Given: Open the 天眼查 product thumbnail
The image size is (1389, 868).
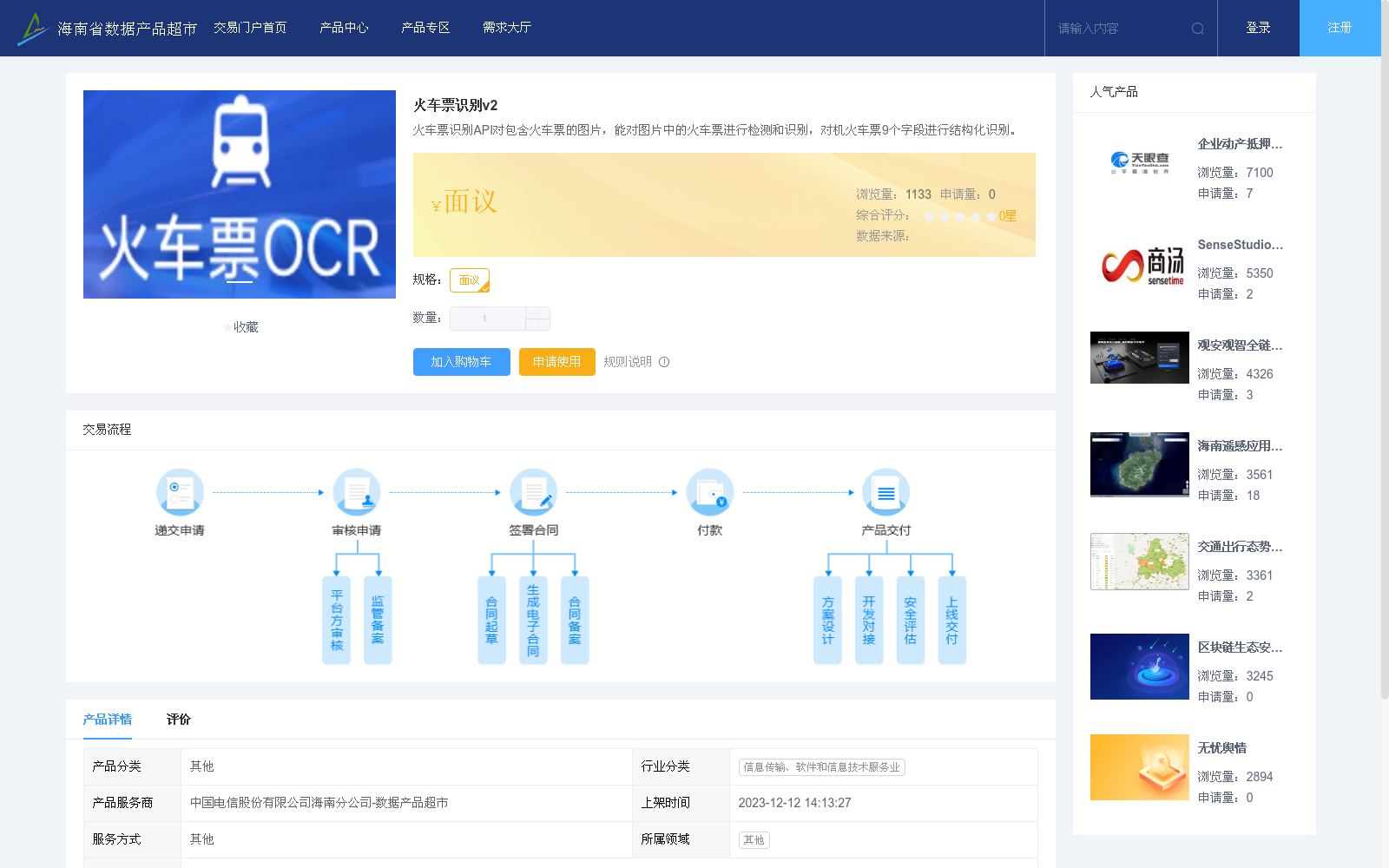Looking at the screenshot, I should click(1140, 163).
